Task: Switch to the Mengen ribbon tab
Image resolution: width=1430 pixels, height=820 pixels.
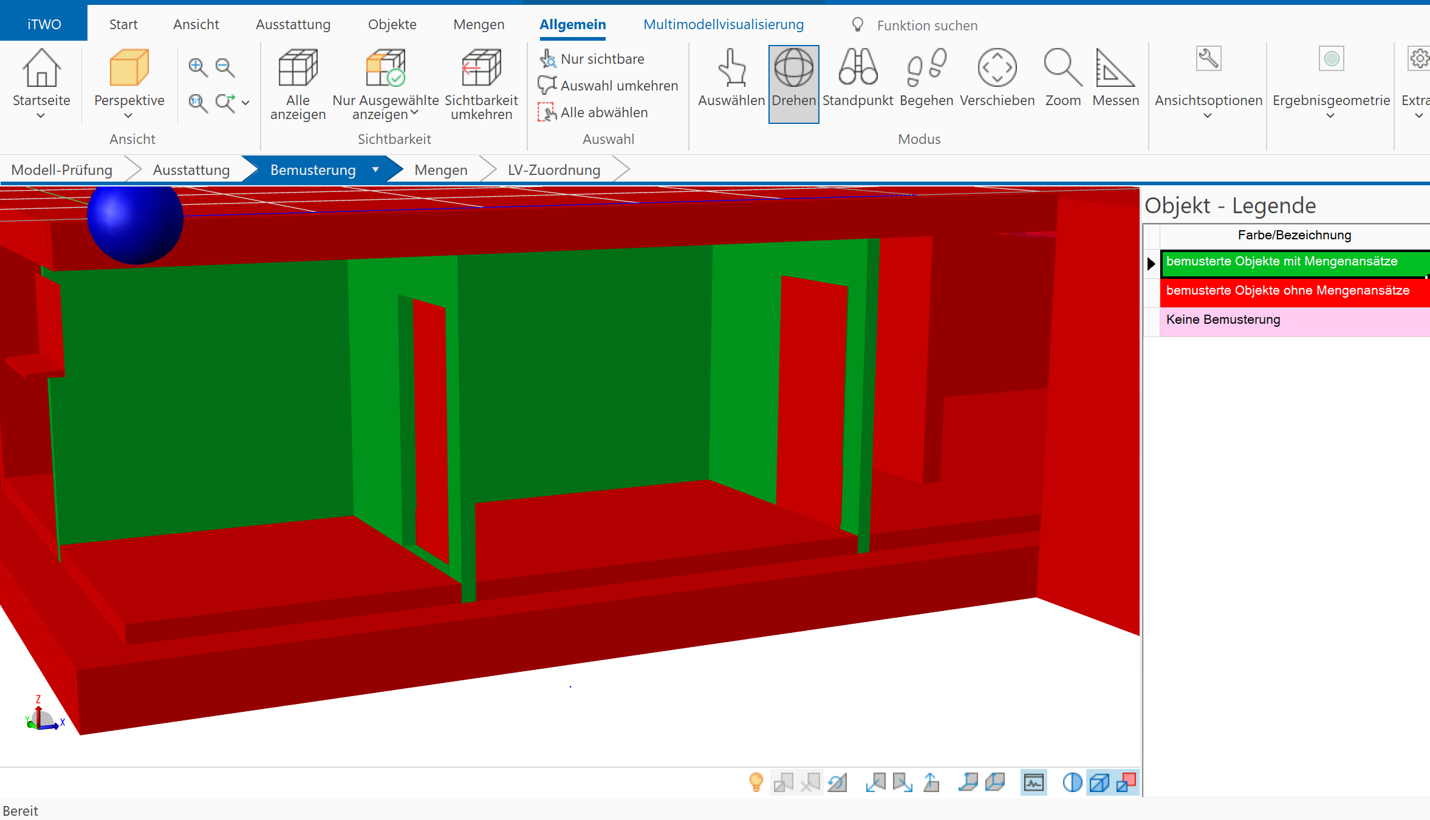Action: [479, 25]
